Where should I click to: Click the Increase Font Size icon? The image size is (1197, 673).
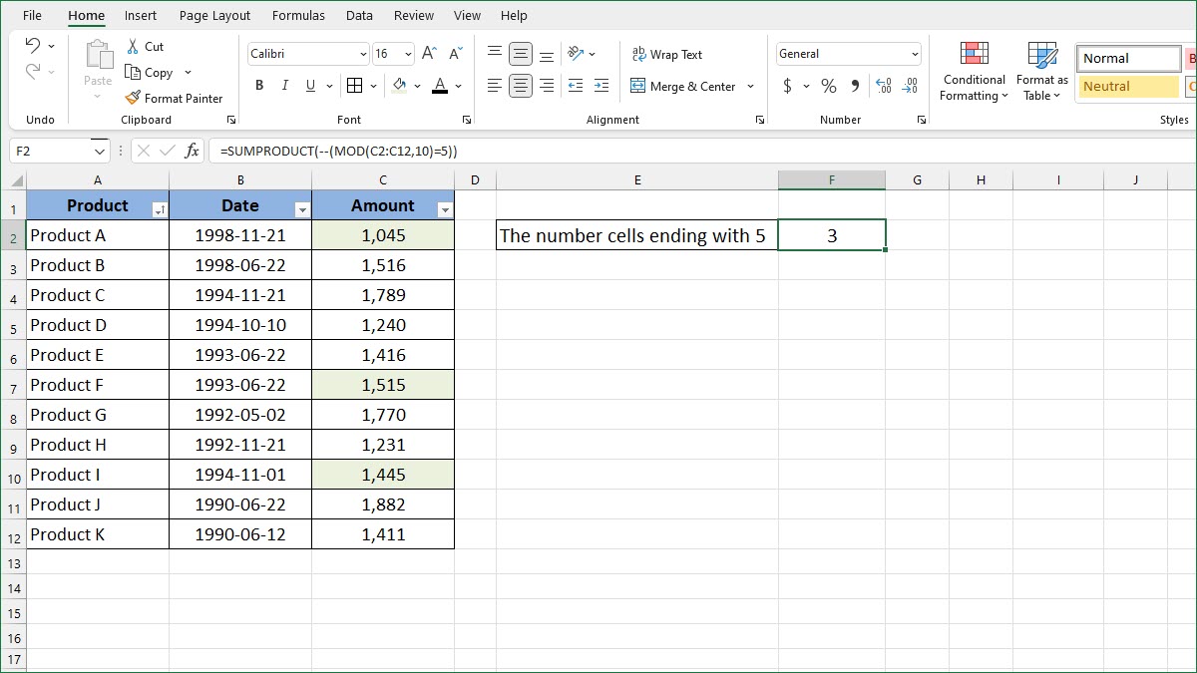click(x=429, y=54)
